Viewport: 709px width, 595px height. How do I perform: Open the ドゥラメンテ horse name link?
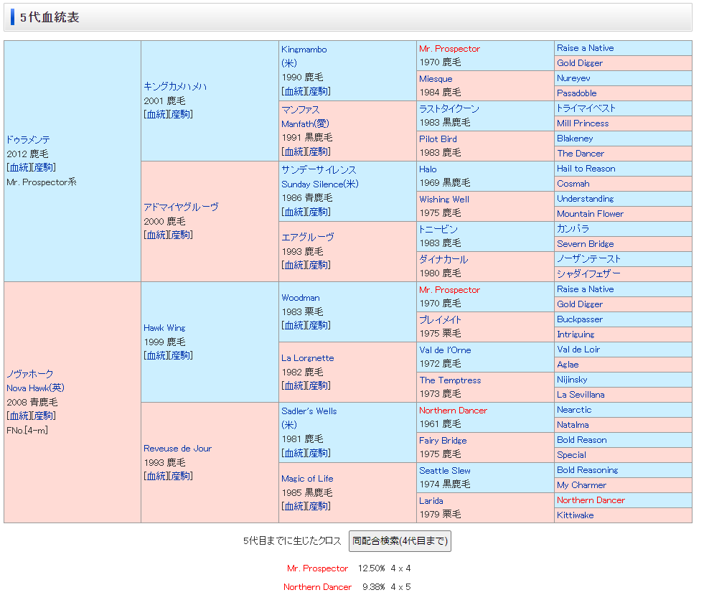click(x=28, y=140)
